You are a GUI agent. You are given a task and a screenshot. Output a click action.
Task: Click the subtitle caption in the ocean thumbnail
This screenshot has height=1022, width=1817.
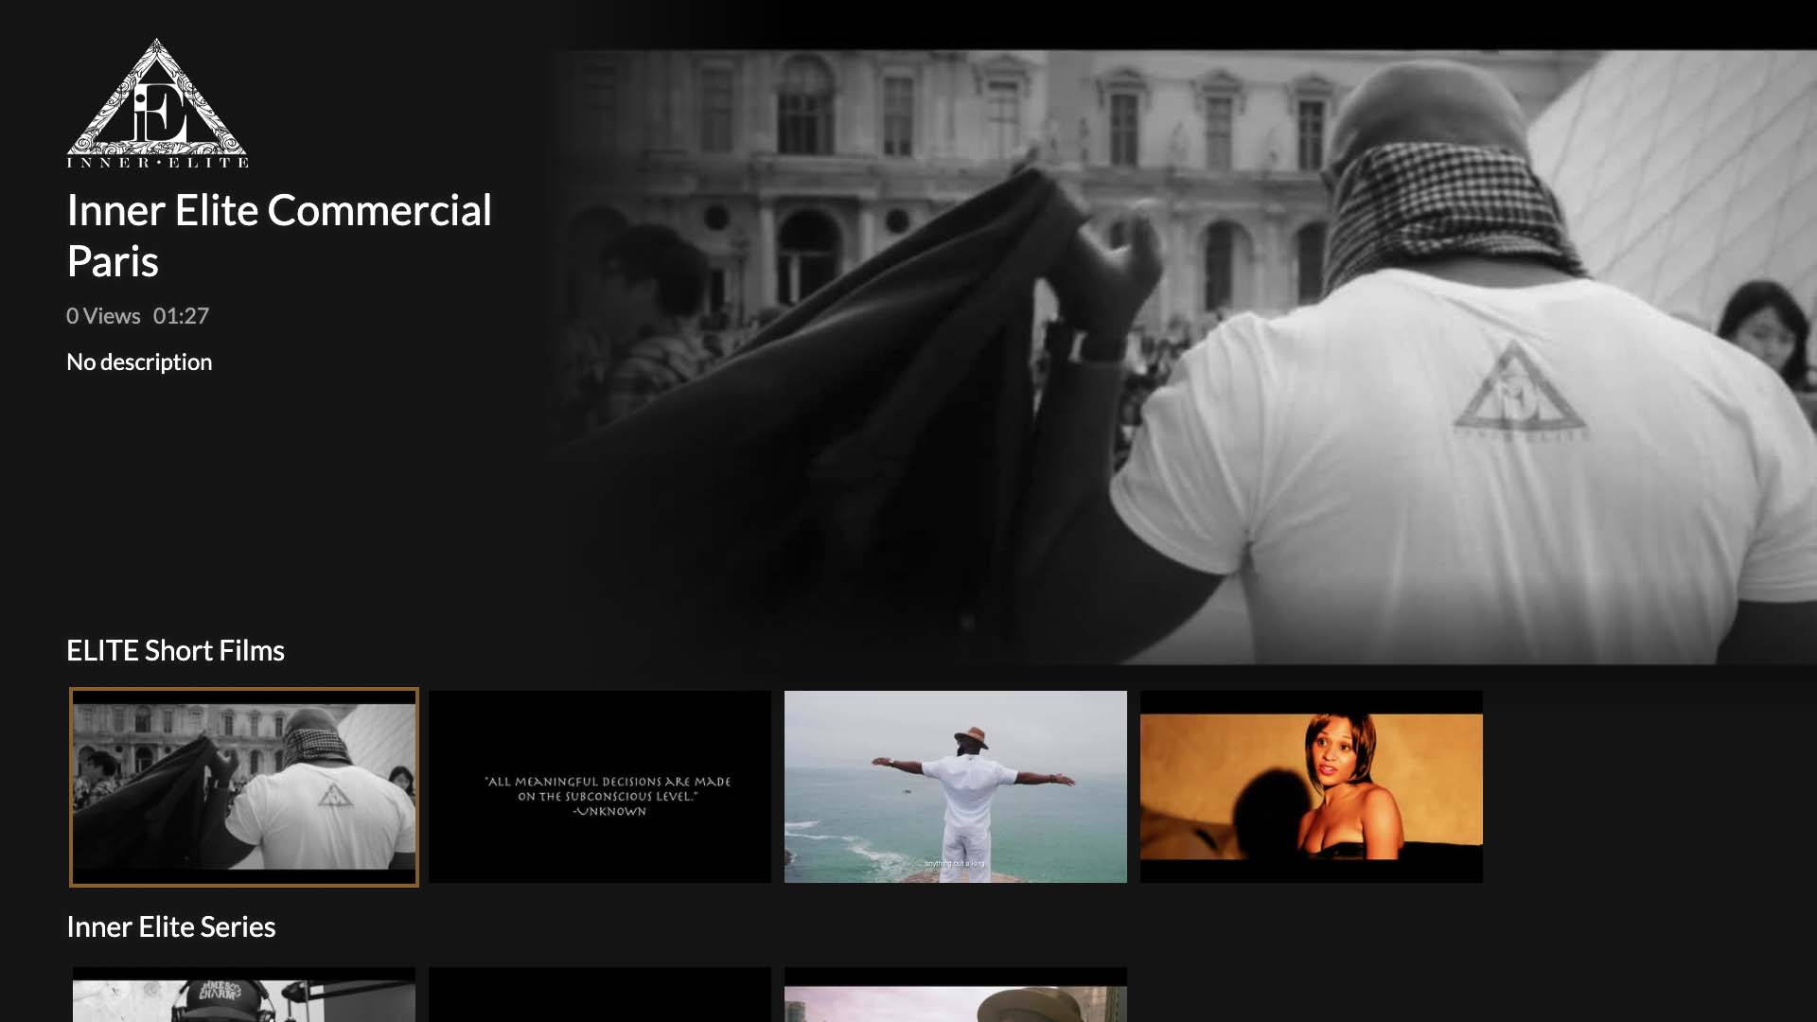[954, 863]
